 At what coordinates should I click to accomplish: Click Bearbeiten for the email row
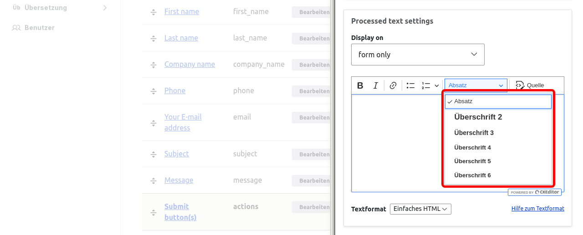tap(312, 118)
